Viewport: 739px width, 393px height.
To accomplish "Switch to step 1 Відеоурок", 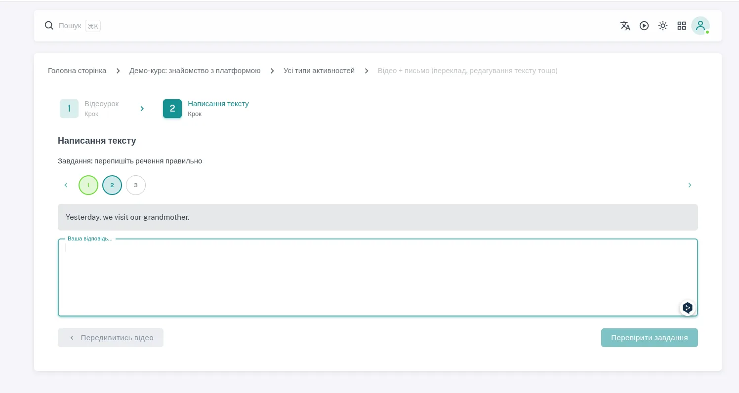I will [89, 109].
